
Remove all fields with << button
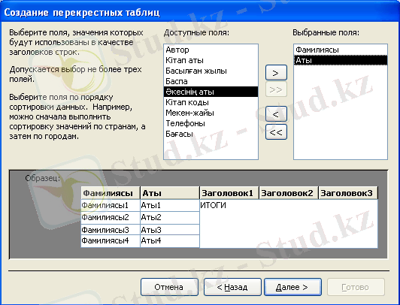coord(276,132)
